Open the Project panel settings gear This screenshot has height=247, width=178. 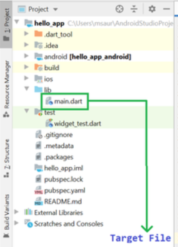[x=152, y=9]
